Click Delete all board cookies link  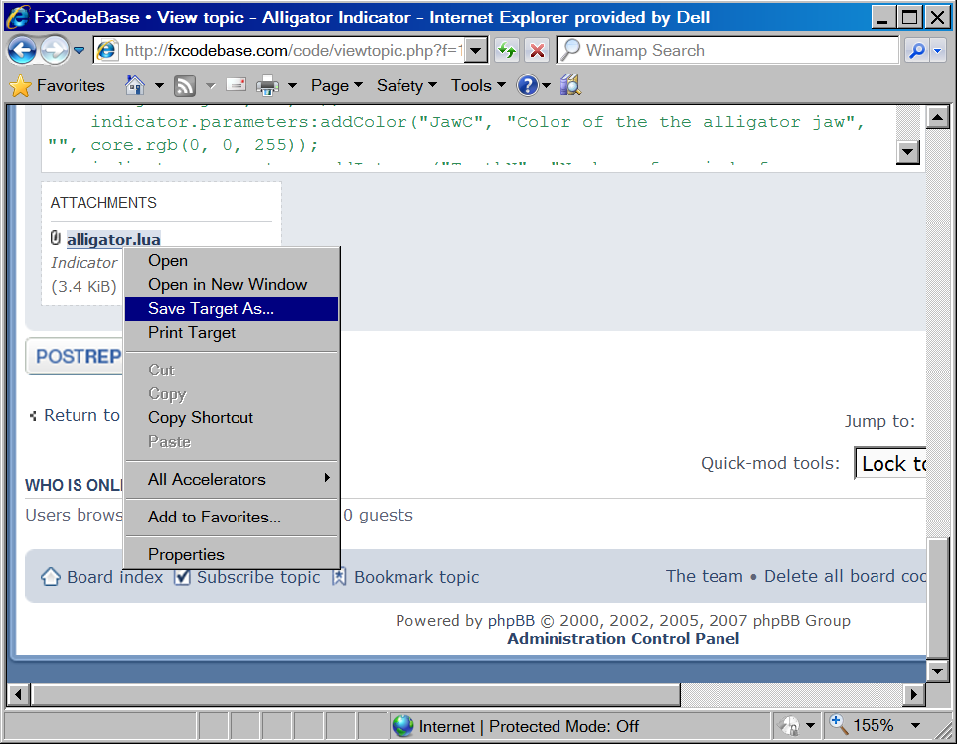coord(846,576)
